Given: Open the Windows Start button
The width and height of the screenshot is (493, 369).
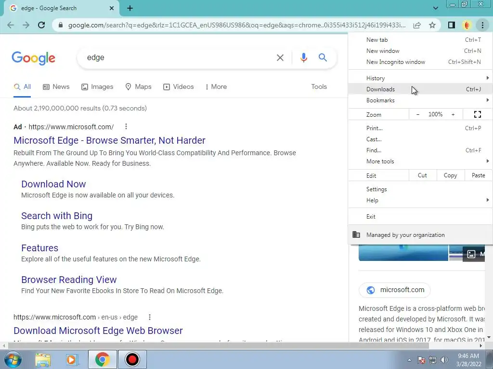Looking at the screenshot, I should 12,359.
